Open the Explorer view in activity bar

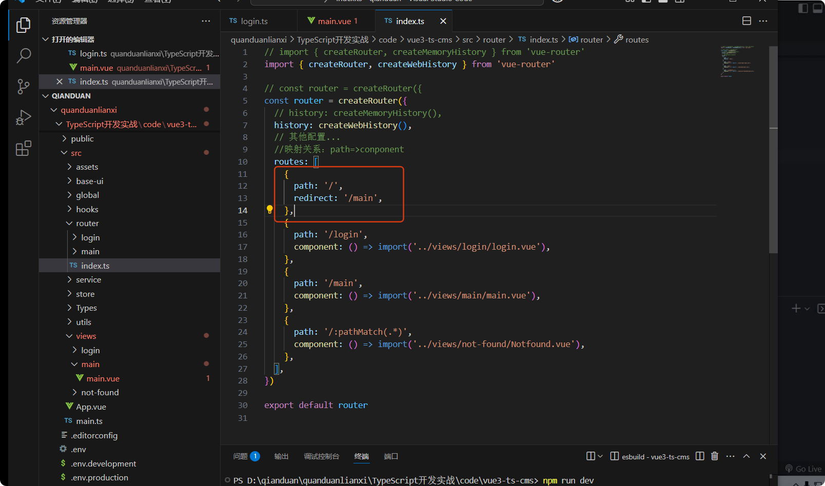pos(23,25)
